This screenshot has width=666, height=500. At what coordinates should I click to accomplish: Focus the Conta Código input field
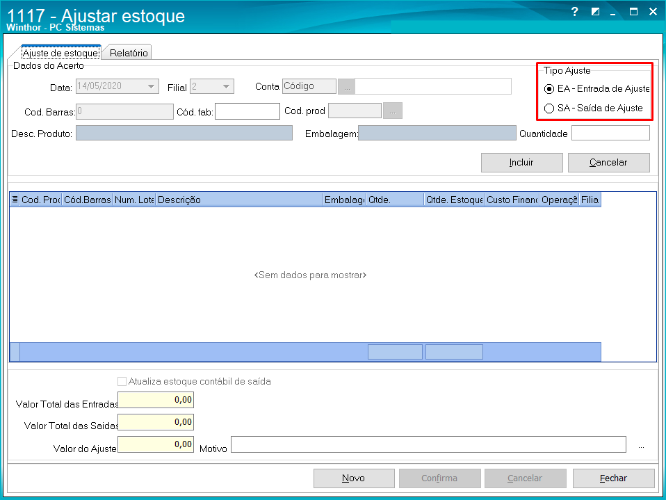309,86
